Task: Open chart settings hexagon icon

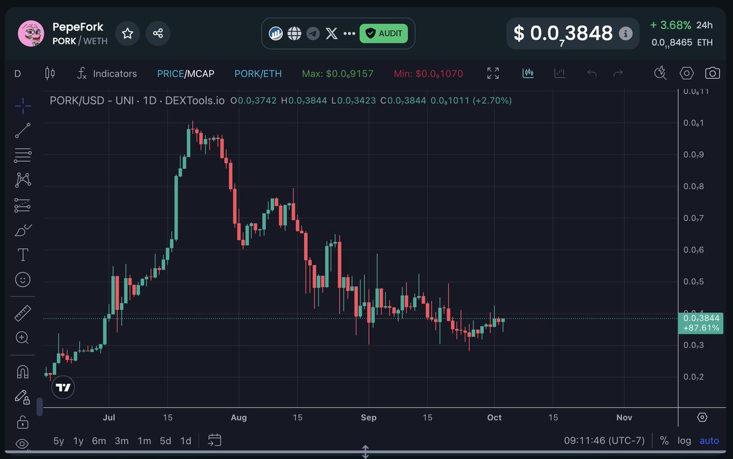Action: tap(687, 73)
